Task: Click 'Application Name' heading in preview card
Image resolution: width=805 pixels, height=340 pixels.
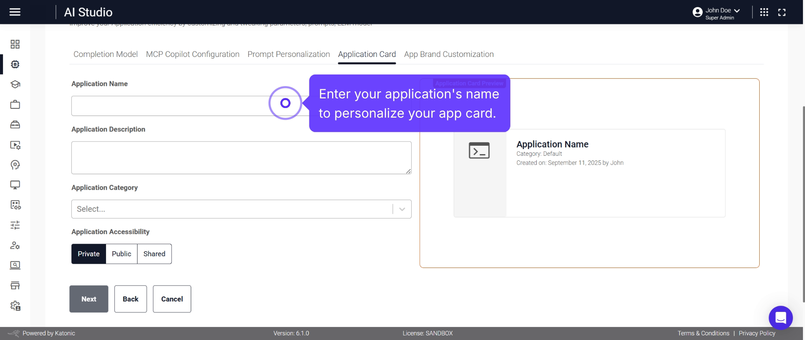Action: pos(552,144)
